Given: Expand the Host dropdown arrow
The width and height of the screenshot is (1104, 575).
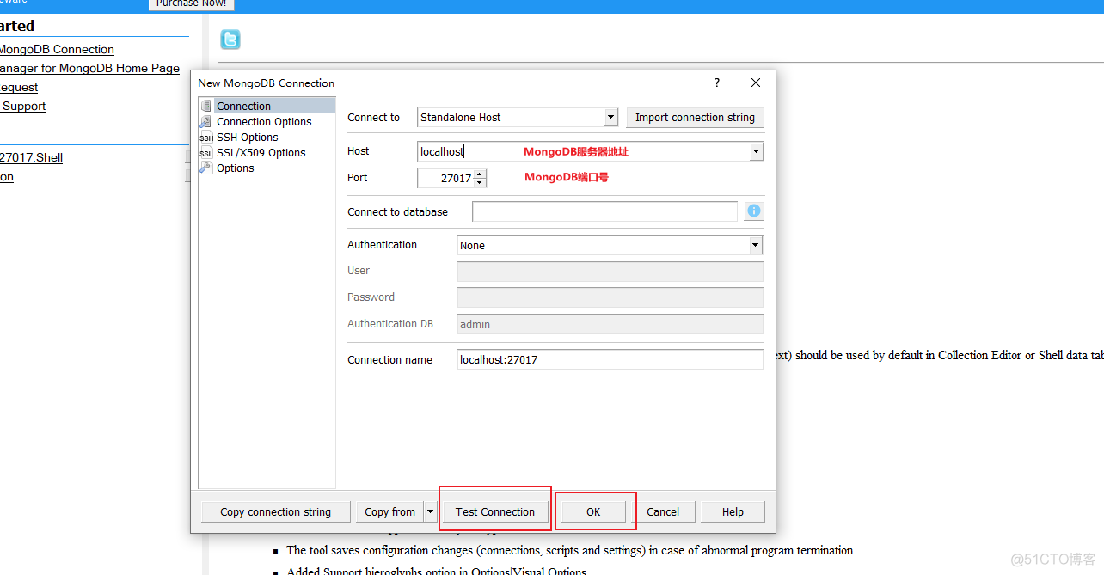Looking at the screenshot, I should [x=756, y=151].
